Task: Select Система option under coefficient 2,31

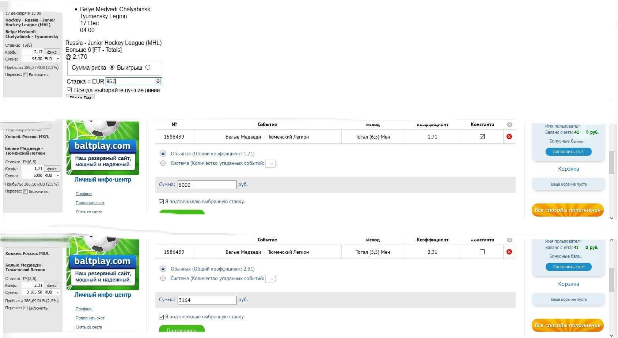Action: [163, 279]
